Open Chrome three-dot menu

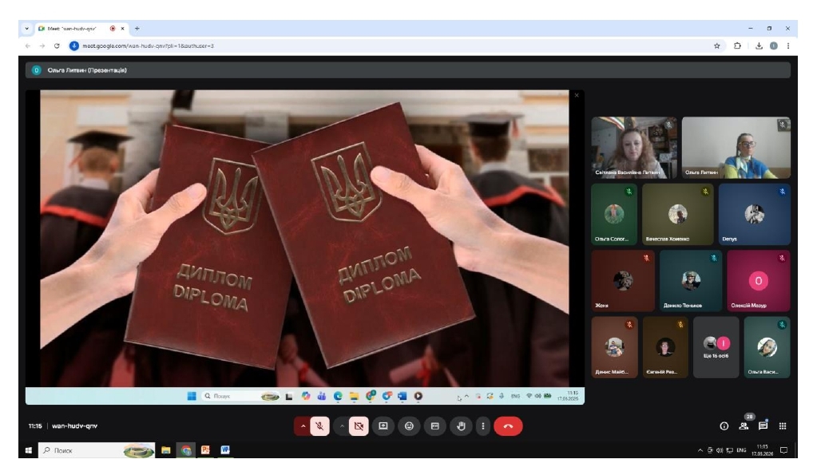(788, 46)
